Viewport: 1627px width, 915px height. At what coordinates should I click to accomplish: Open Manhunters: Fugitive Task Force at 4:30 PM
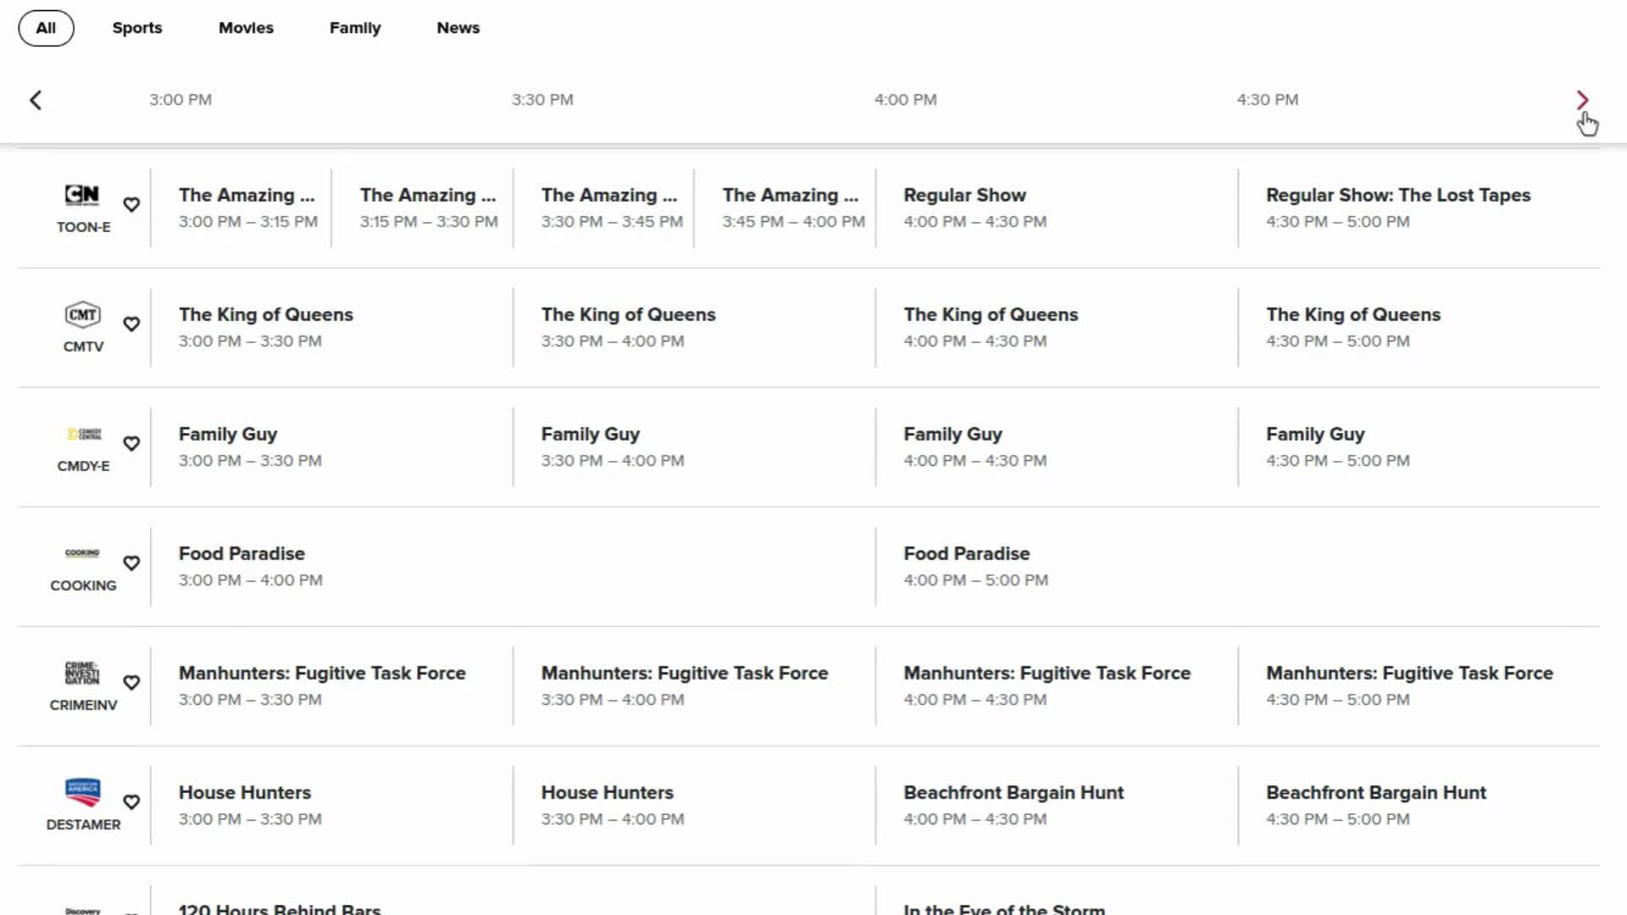coord(1419,685)
